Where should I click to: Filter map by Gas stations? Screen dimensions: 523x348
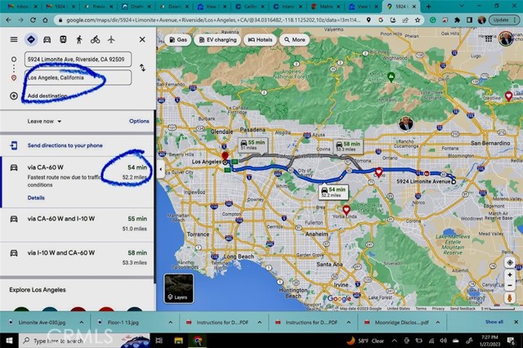(177, 39)
